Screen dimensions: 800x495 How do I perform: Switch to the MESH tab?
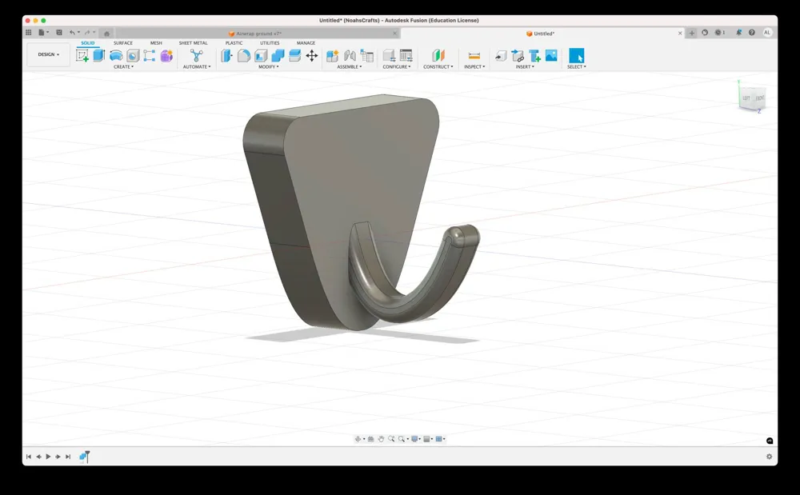[156, 43]
